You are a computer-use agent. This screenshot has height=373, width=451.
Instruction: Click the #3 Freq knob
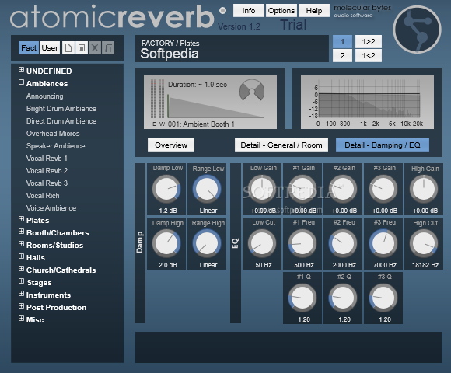383,243
